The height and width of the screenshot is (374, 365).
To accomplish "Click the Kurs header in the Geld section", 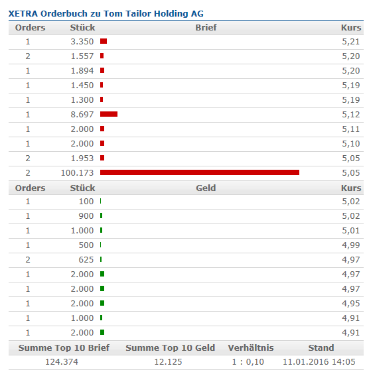I will [351, 188].
